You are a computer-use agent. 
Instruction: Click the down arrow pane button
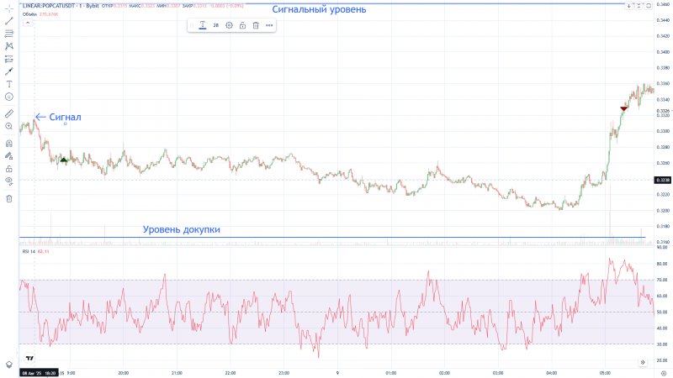pyautogui.click(x=628, y=6)
